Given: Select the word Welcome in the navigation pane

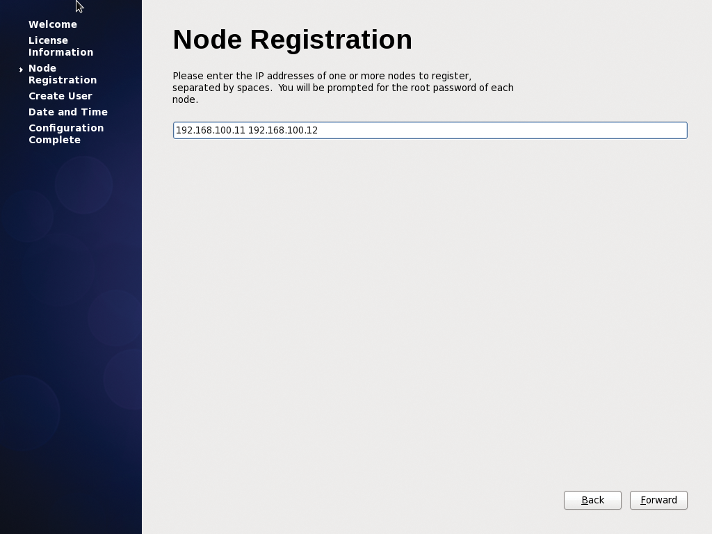Looking at the screenshot, I should 52,24.
